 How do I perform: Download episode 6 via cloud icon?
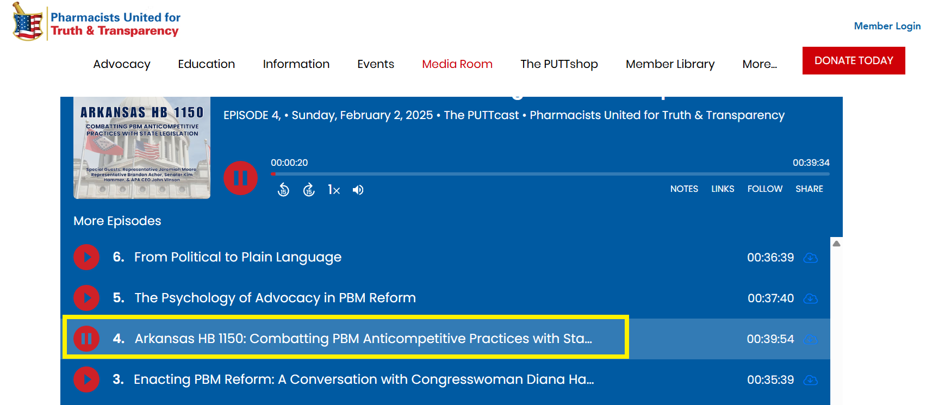(811, 258)
